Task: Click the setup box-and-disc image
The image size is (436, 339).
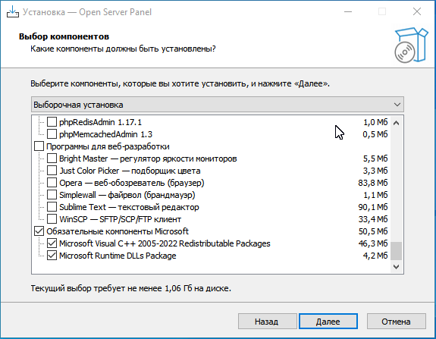Action: pyautogui.click(x=411, y=45)
